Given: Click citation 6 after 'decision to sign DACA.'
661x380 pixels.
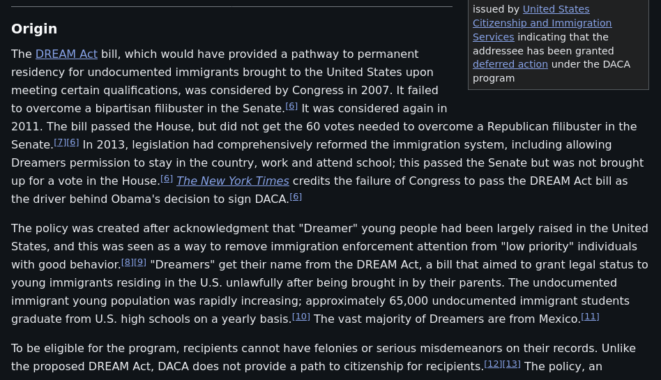Looking at the screenshot, I should pos(296,197).
